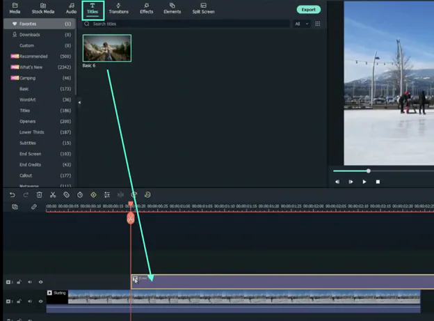Select the WordArt category

click(x=39, y=100)
